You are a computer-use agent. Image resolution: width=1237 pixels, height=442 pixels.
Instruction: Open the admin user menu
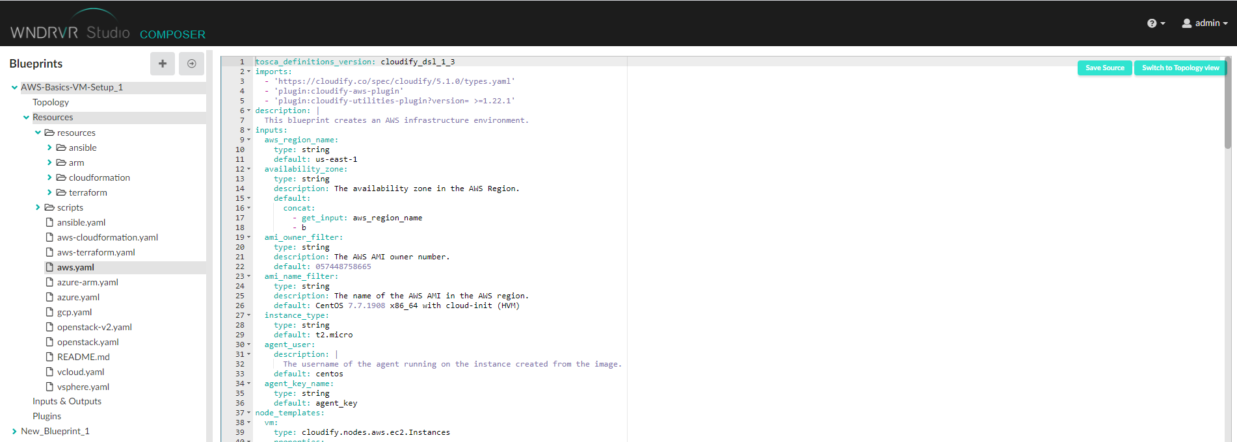[x=1205, y=23]
